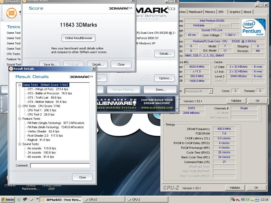Select GT4 - Mother Nature row
Image resolution: width=271 pixels, height=203 pixels.
click(47, 102)
